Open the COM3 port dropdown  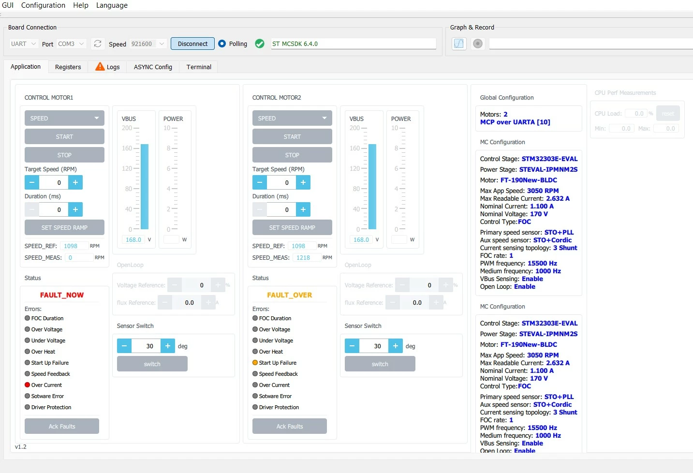(71, 44)
